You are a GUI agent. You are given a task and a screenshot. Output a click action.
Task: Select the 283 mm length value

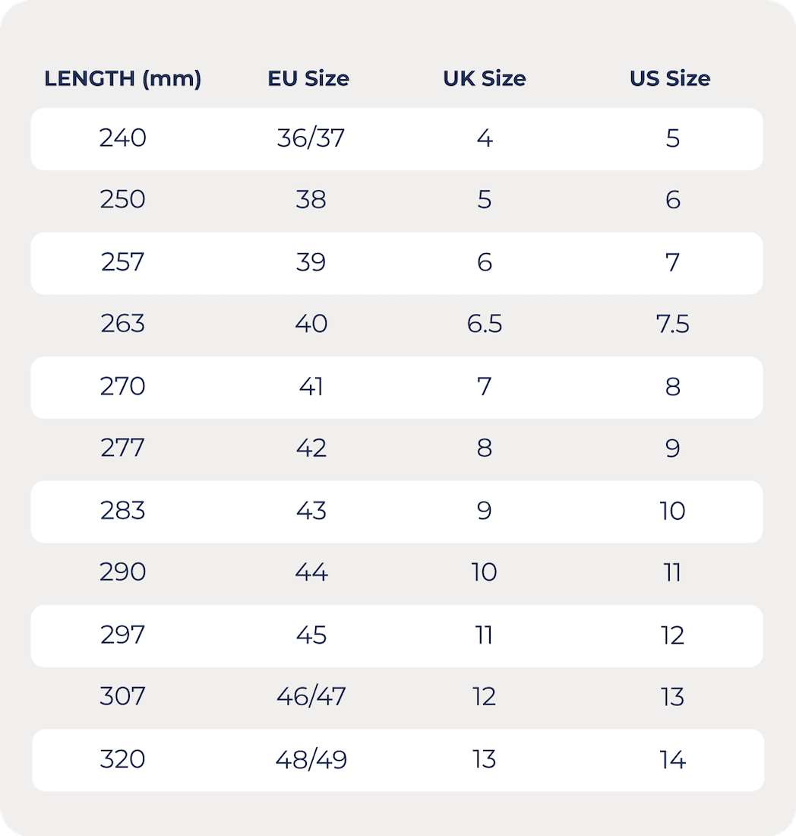122,511
